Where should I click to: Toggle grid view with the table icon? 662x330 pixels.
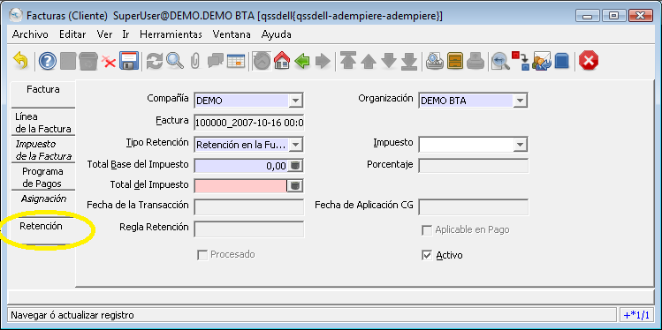point(236,62)
